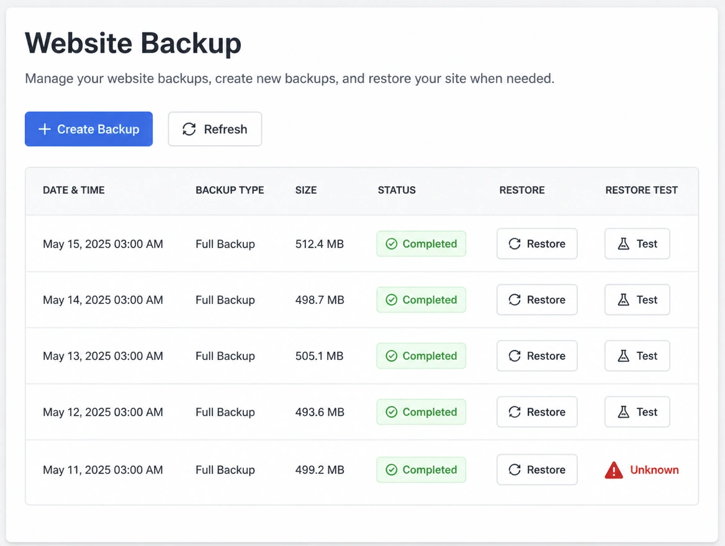The height and width of the screenshot is (546, 725).
Task: Click the Website Backup page heading
Action: coord(133,43)
